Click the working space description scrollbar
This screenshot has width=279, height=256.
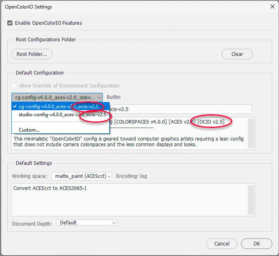[x=251, y=200]
